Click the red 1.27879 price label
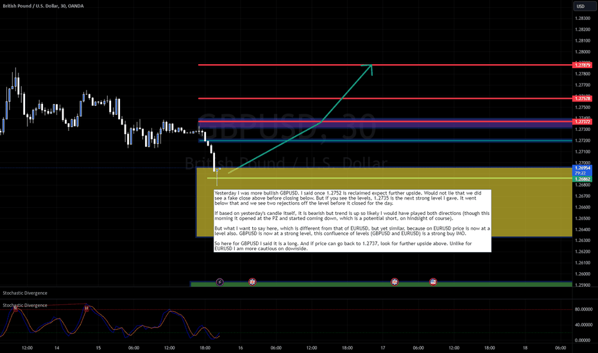 pyautogui.click(x=583, y=65)
